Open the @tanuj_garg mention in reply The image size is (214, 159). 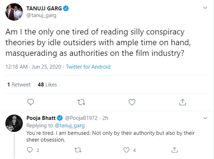[x=70, y=126]
